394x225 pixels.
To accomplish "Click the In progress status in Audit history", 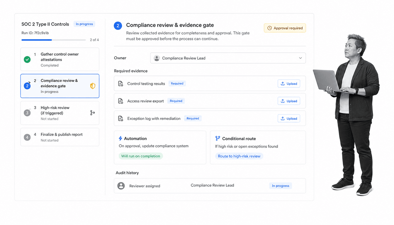I will pyautogui.click(x=281, y=186).
